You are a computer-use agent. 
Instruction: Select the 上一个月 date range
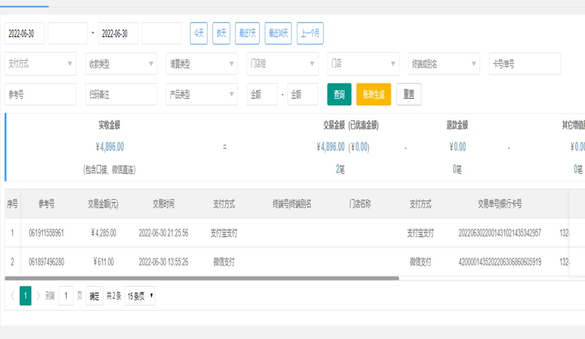tap(310, 34)
